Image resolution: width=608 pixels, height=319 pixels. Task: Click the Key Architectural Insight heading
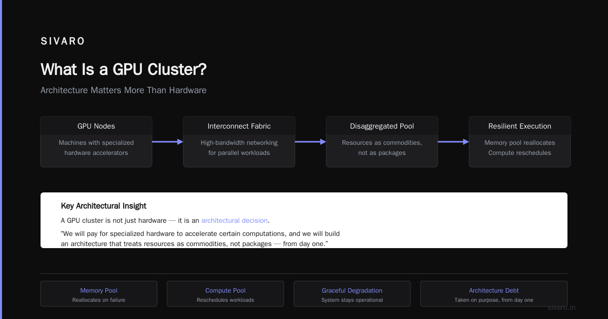click(x=103, y=206)
